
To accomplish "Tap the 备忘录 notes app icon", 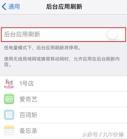I will [9, 131].
